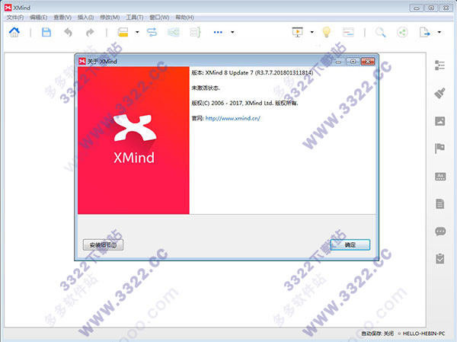Open the Outline side panel
Screen dimensions: 457x342
tap(439, 66)
